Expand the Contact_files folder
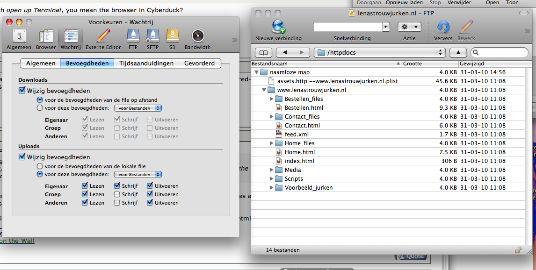Screen dimensions: 536x270 click(271, 116)
